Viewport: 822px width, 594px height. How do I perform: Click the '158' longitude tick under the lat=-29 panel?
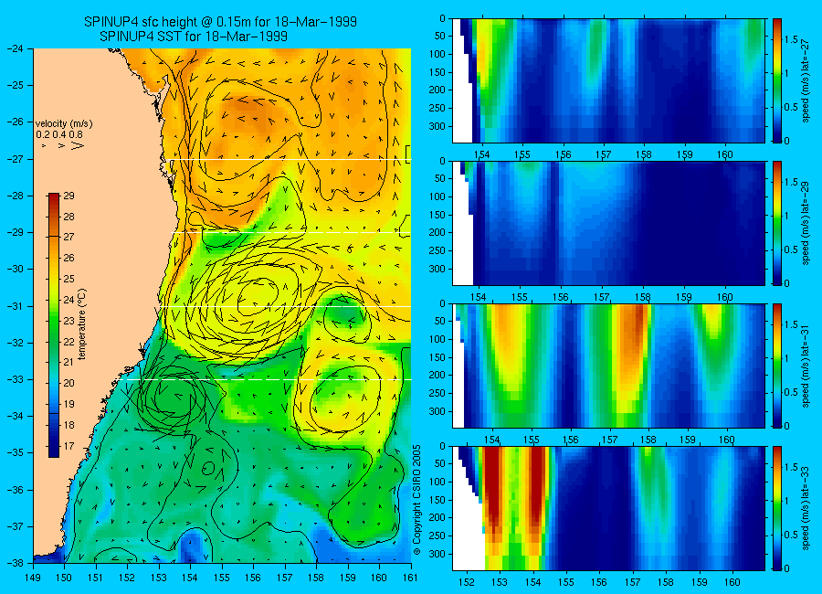click(x=643, y=298)
